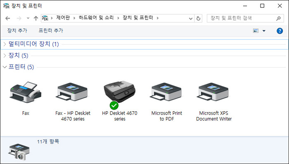Screen dimensions: 289x164
Task: Click 프린터 추가 button
Action: click(x=51, y=30)
